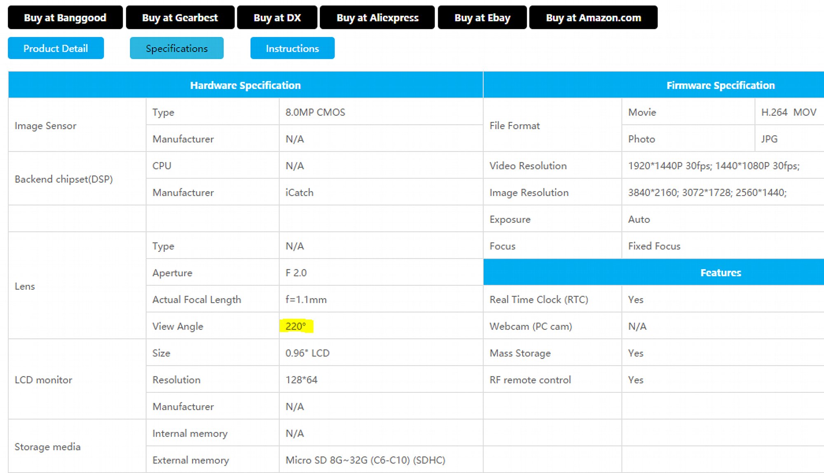This screenshot has width=824, height=473.
Task: Select the 0.96" LCD size cell
Action: coord(307,353)
